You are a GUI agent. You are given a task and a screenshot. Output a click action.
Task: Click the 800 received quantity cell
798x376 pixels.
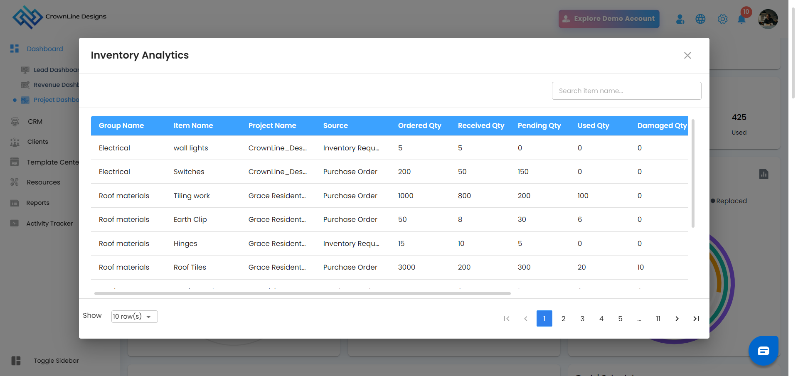click(x=464, y=196)
